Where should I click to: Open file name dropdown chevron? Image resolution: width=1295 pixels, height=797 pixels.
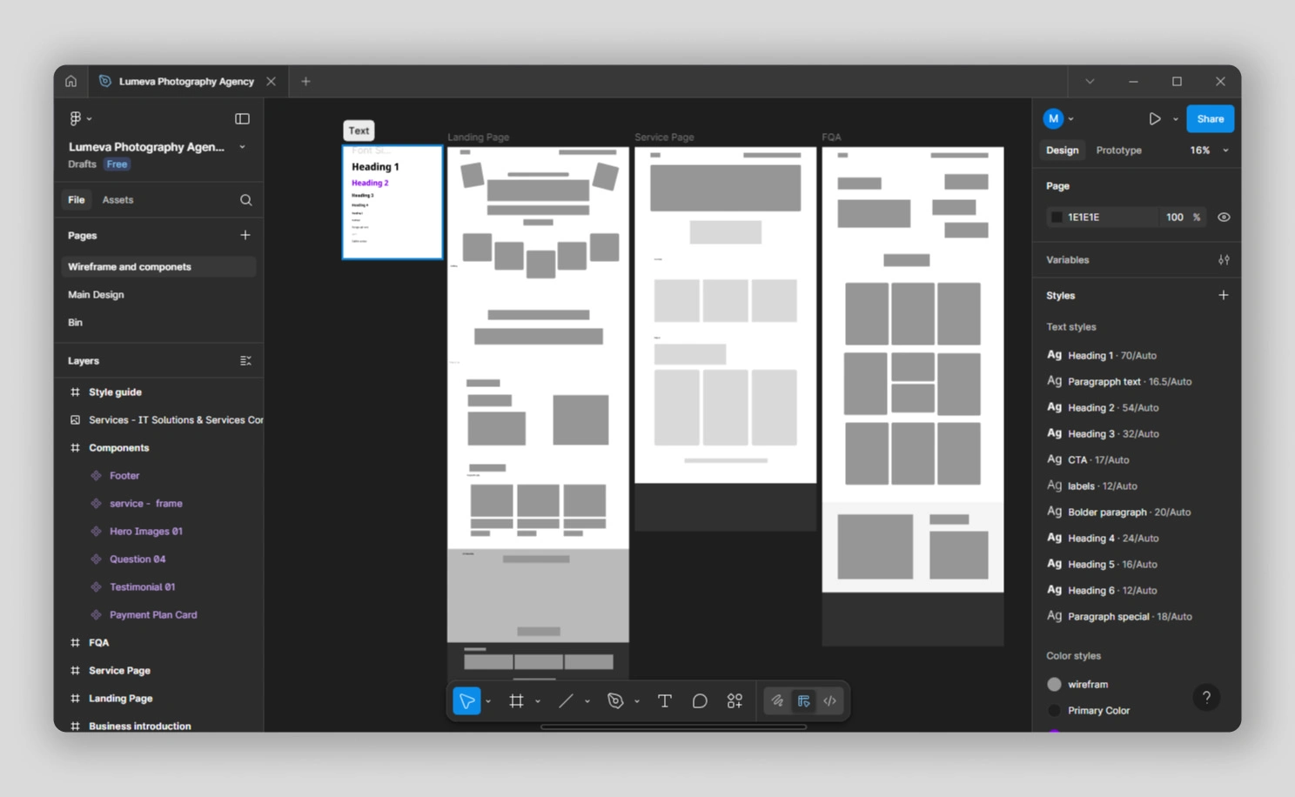(x=242, y=147)
